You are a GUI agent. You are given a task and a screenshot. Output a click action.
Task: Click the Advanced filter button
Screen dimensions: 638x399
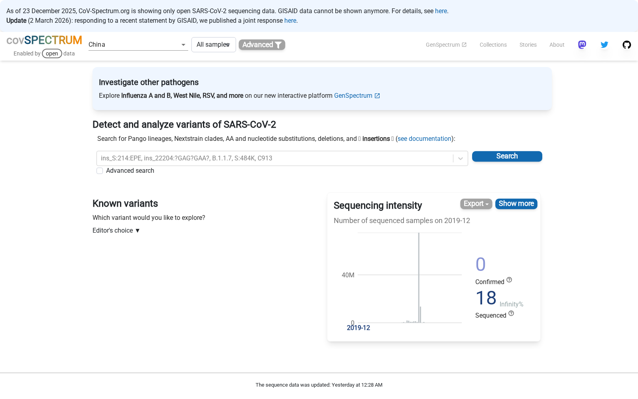(262, 45)
